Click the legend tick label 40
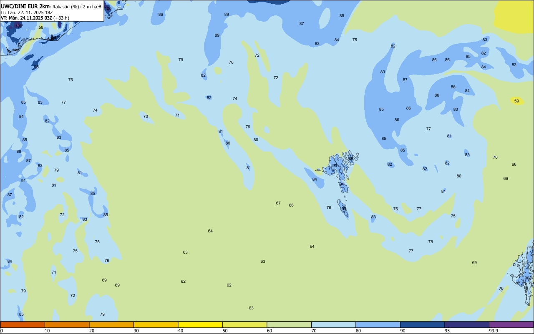This screenshot has height=334, width=534. coord(180,331)
